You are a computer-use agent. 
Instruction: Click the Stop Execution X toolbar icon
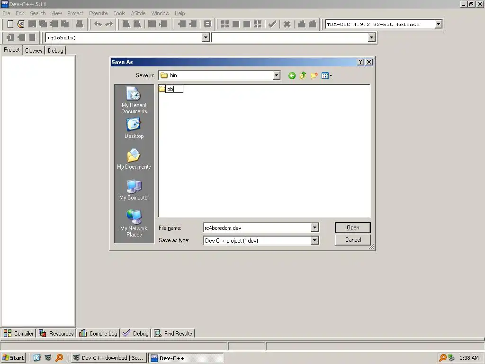[287, 24]
